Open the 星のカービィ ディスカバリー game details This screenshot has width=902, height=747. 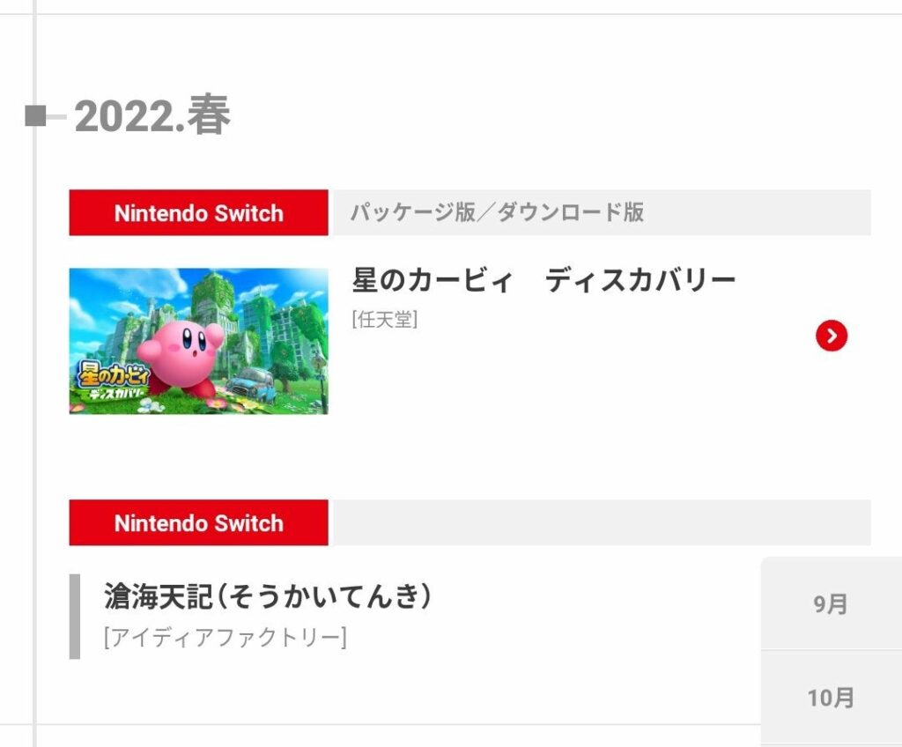point(543,277)
